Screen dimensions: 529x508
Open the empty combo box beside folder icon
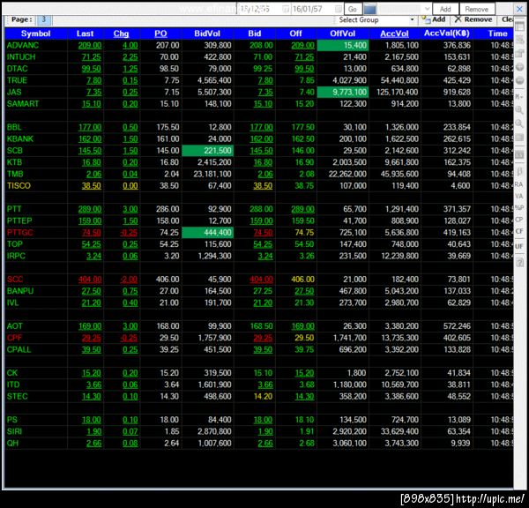[x=404, y=9]
